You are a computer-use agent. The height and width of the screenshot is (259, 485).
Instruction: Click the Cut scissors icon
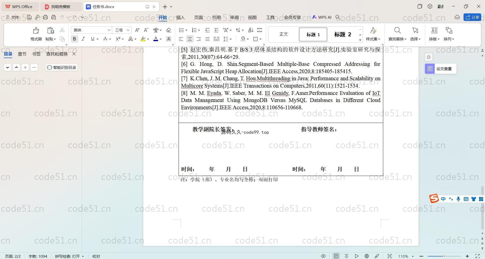[x=62, y=30]
